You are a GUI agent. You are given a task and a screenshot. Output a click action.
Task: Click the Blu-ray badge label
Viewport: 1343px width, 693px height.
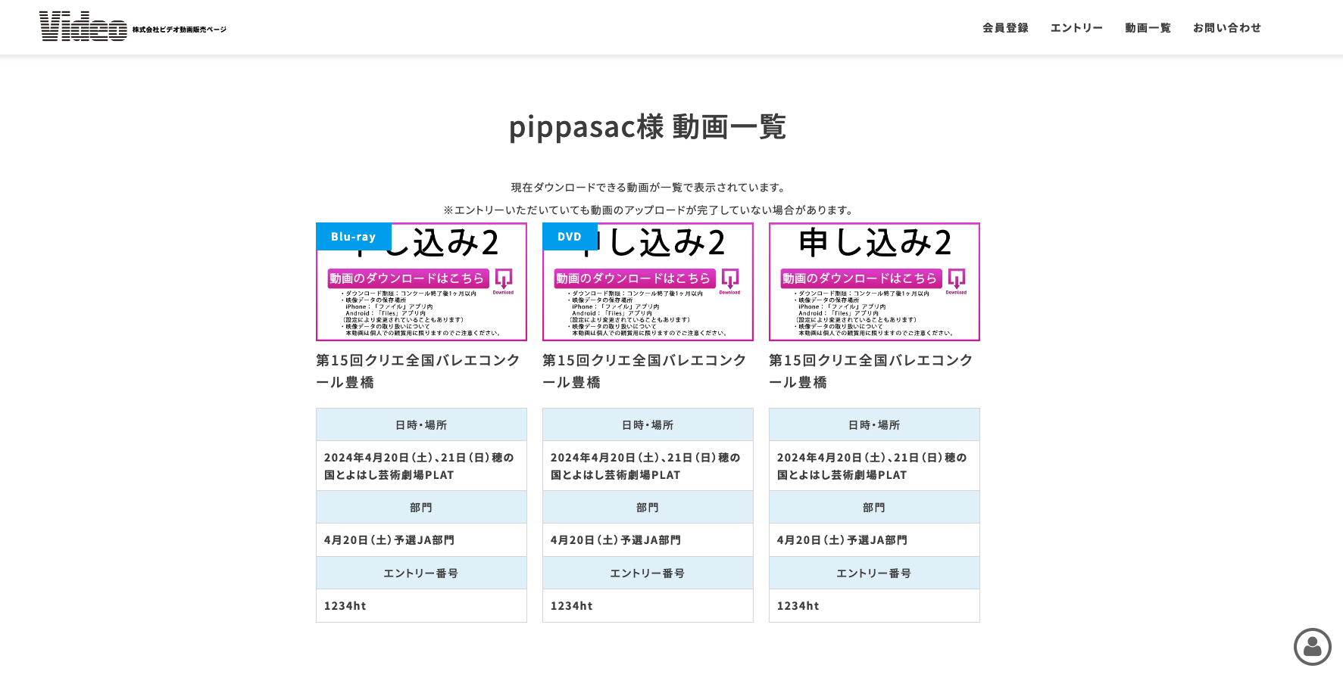354,237
